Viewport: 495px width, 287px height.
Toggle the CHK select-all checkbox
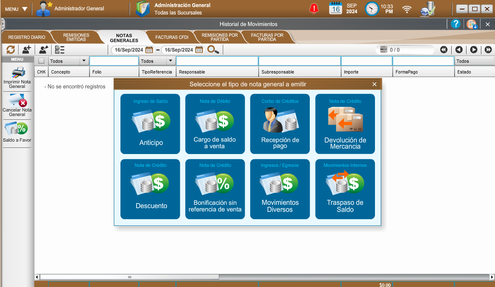(x=41, y=61)
